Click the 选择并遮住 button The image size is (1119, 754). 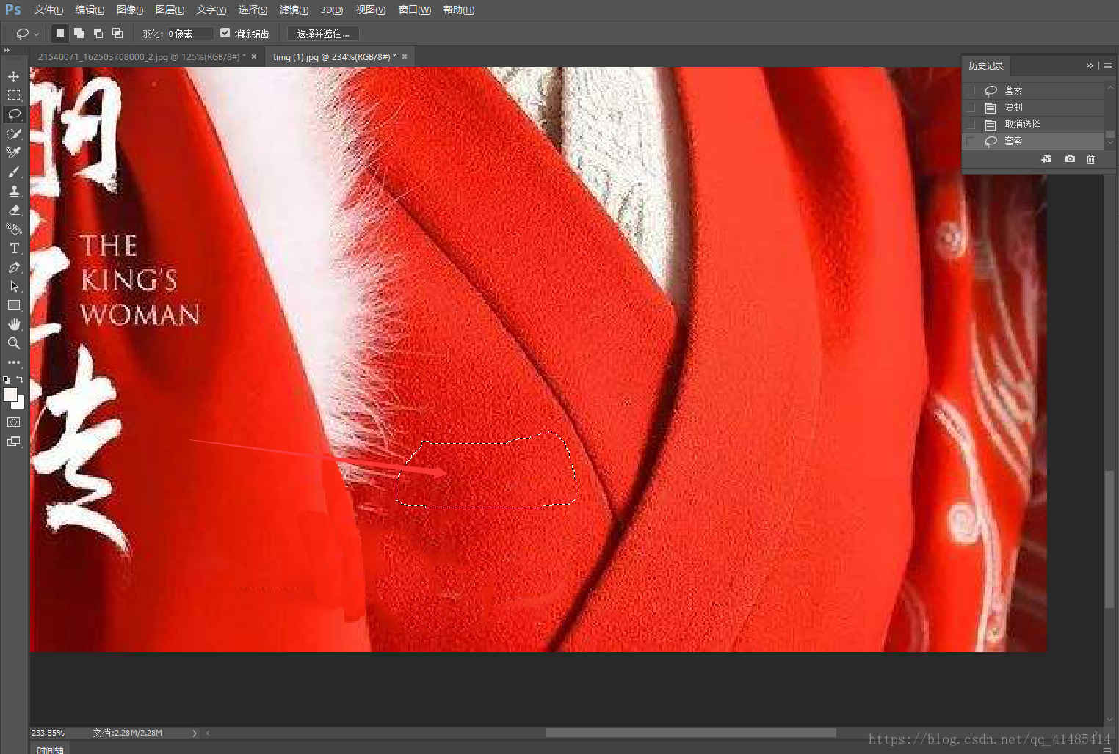click(323, 34)
